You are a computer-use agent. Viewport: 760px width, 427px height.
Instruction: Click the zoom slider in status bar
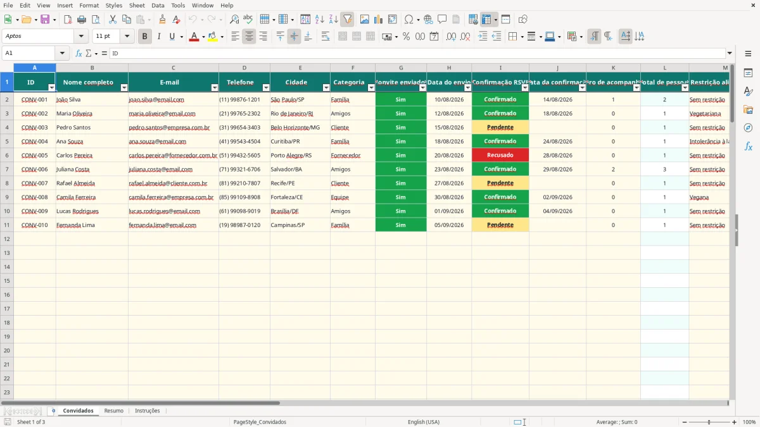709,422
